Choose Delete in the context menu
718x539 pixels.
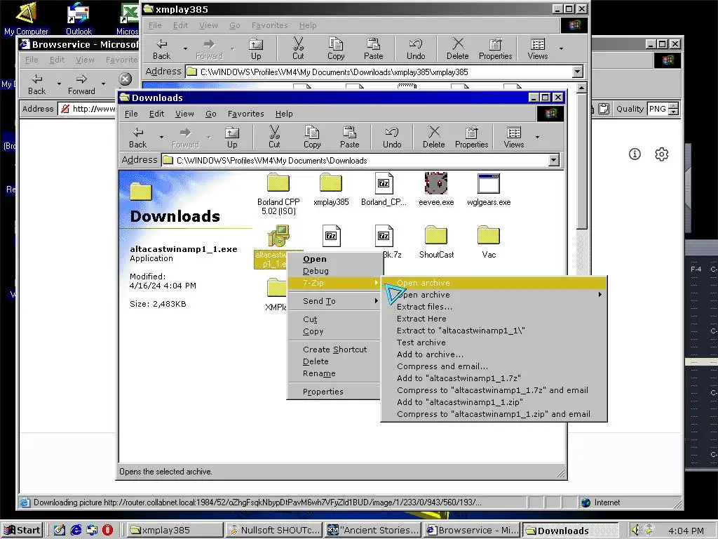[334, 361]
